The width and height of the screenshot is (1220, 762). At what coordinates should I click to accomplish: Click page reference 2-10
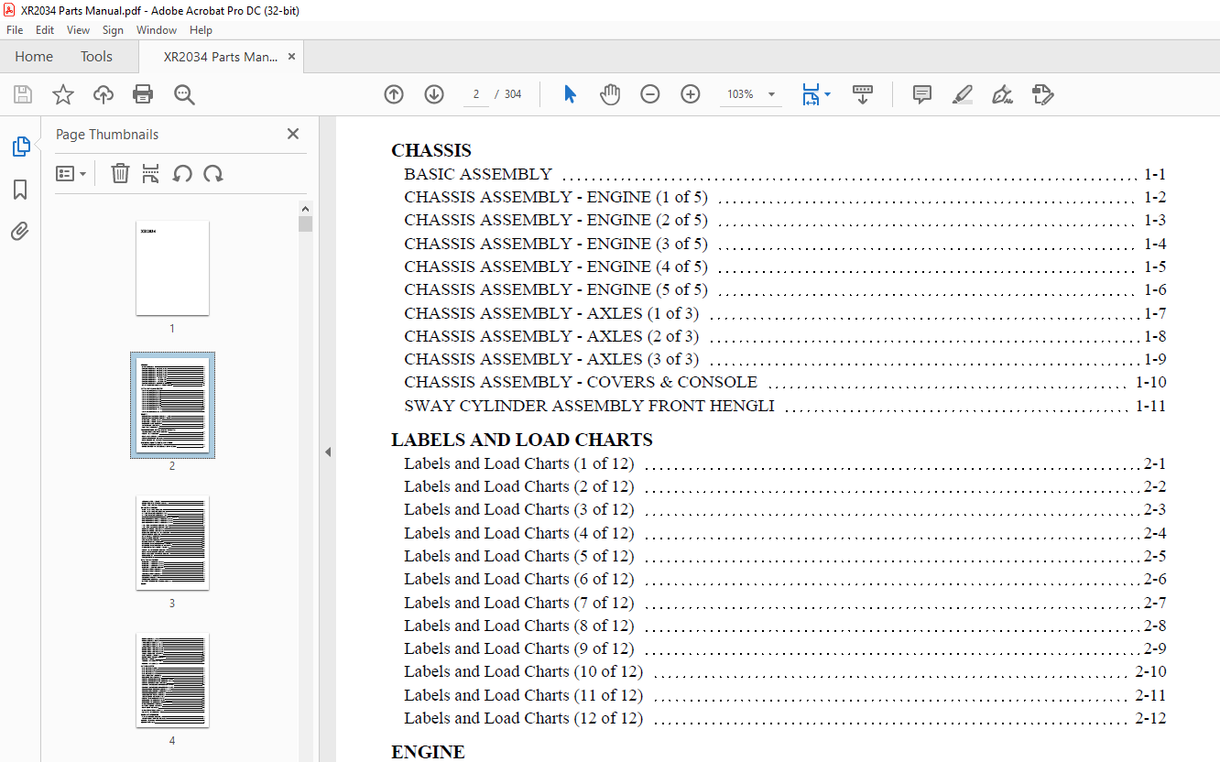[x=1150, y=671]
